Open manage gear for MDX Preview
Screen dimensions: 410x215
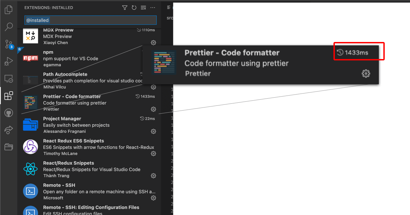point(153,43)
